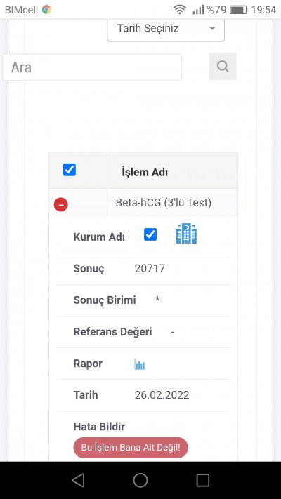The height and width of the screenshot is (499, 281).
Task: Collapse Beta-hCG row with red minus icon
Action: tap(61, 204)
